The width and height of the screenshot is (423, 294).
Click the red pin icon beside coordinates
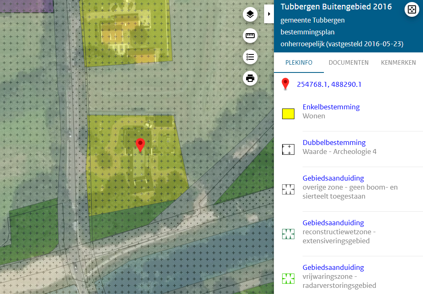click(285, 84)
